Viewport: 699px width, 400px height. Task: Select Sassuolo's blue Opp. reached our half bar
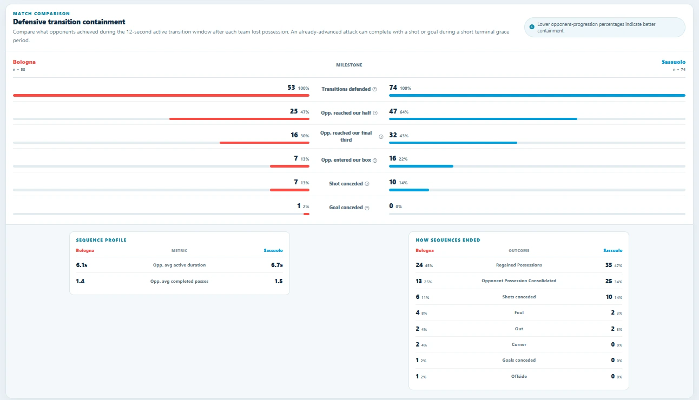483,119
